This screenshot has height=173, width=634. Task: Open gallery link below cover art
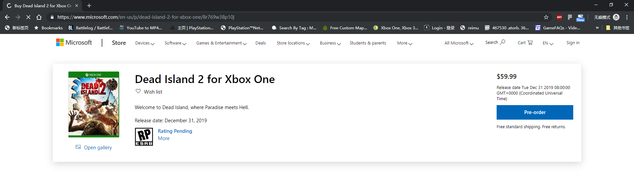coord(97,148)
